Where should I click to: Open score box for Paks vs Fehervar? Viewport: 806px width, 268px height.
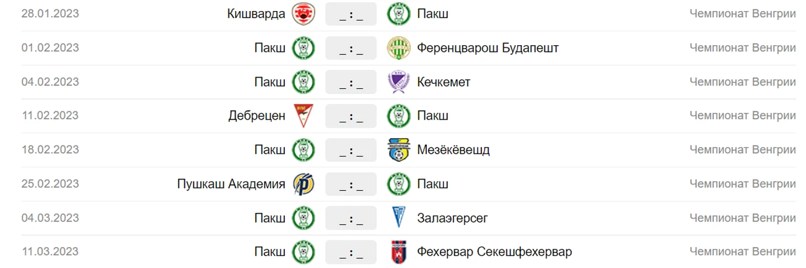pyautogui.click(x=351, y=252)
